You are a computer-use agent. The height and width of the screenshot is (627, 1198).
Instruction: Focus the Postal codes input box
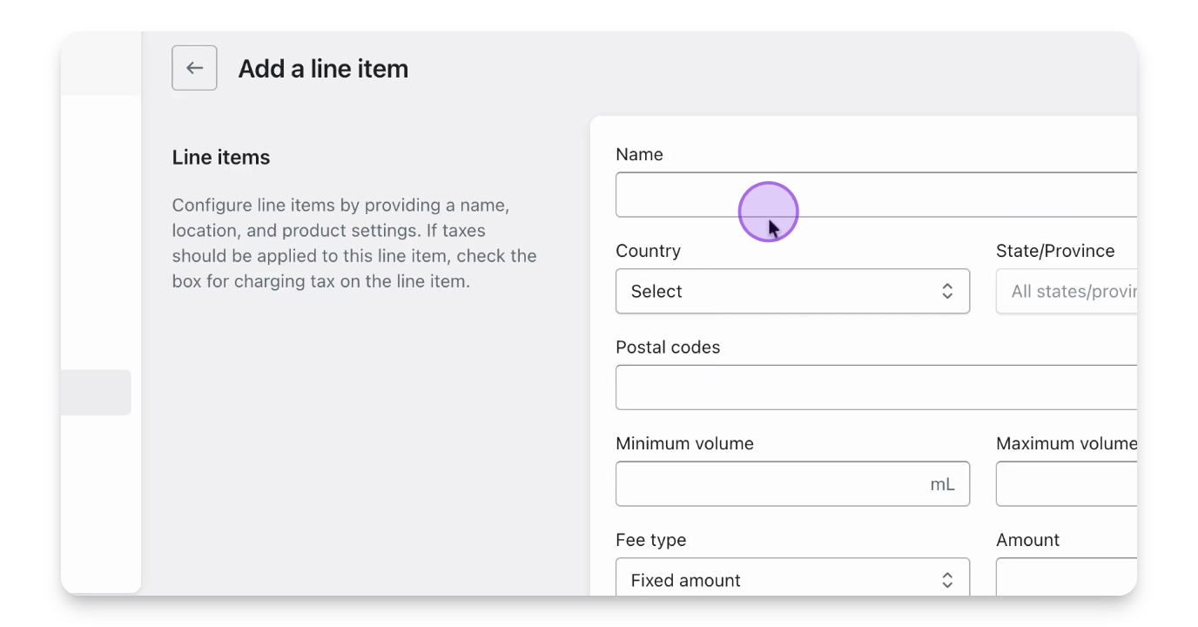coord(871,388)
